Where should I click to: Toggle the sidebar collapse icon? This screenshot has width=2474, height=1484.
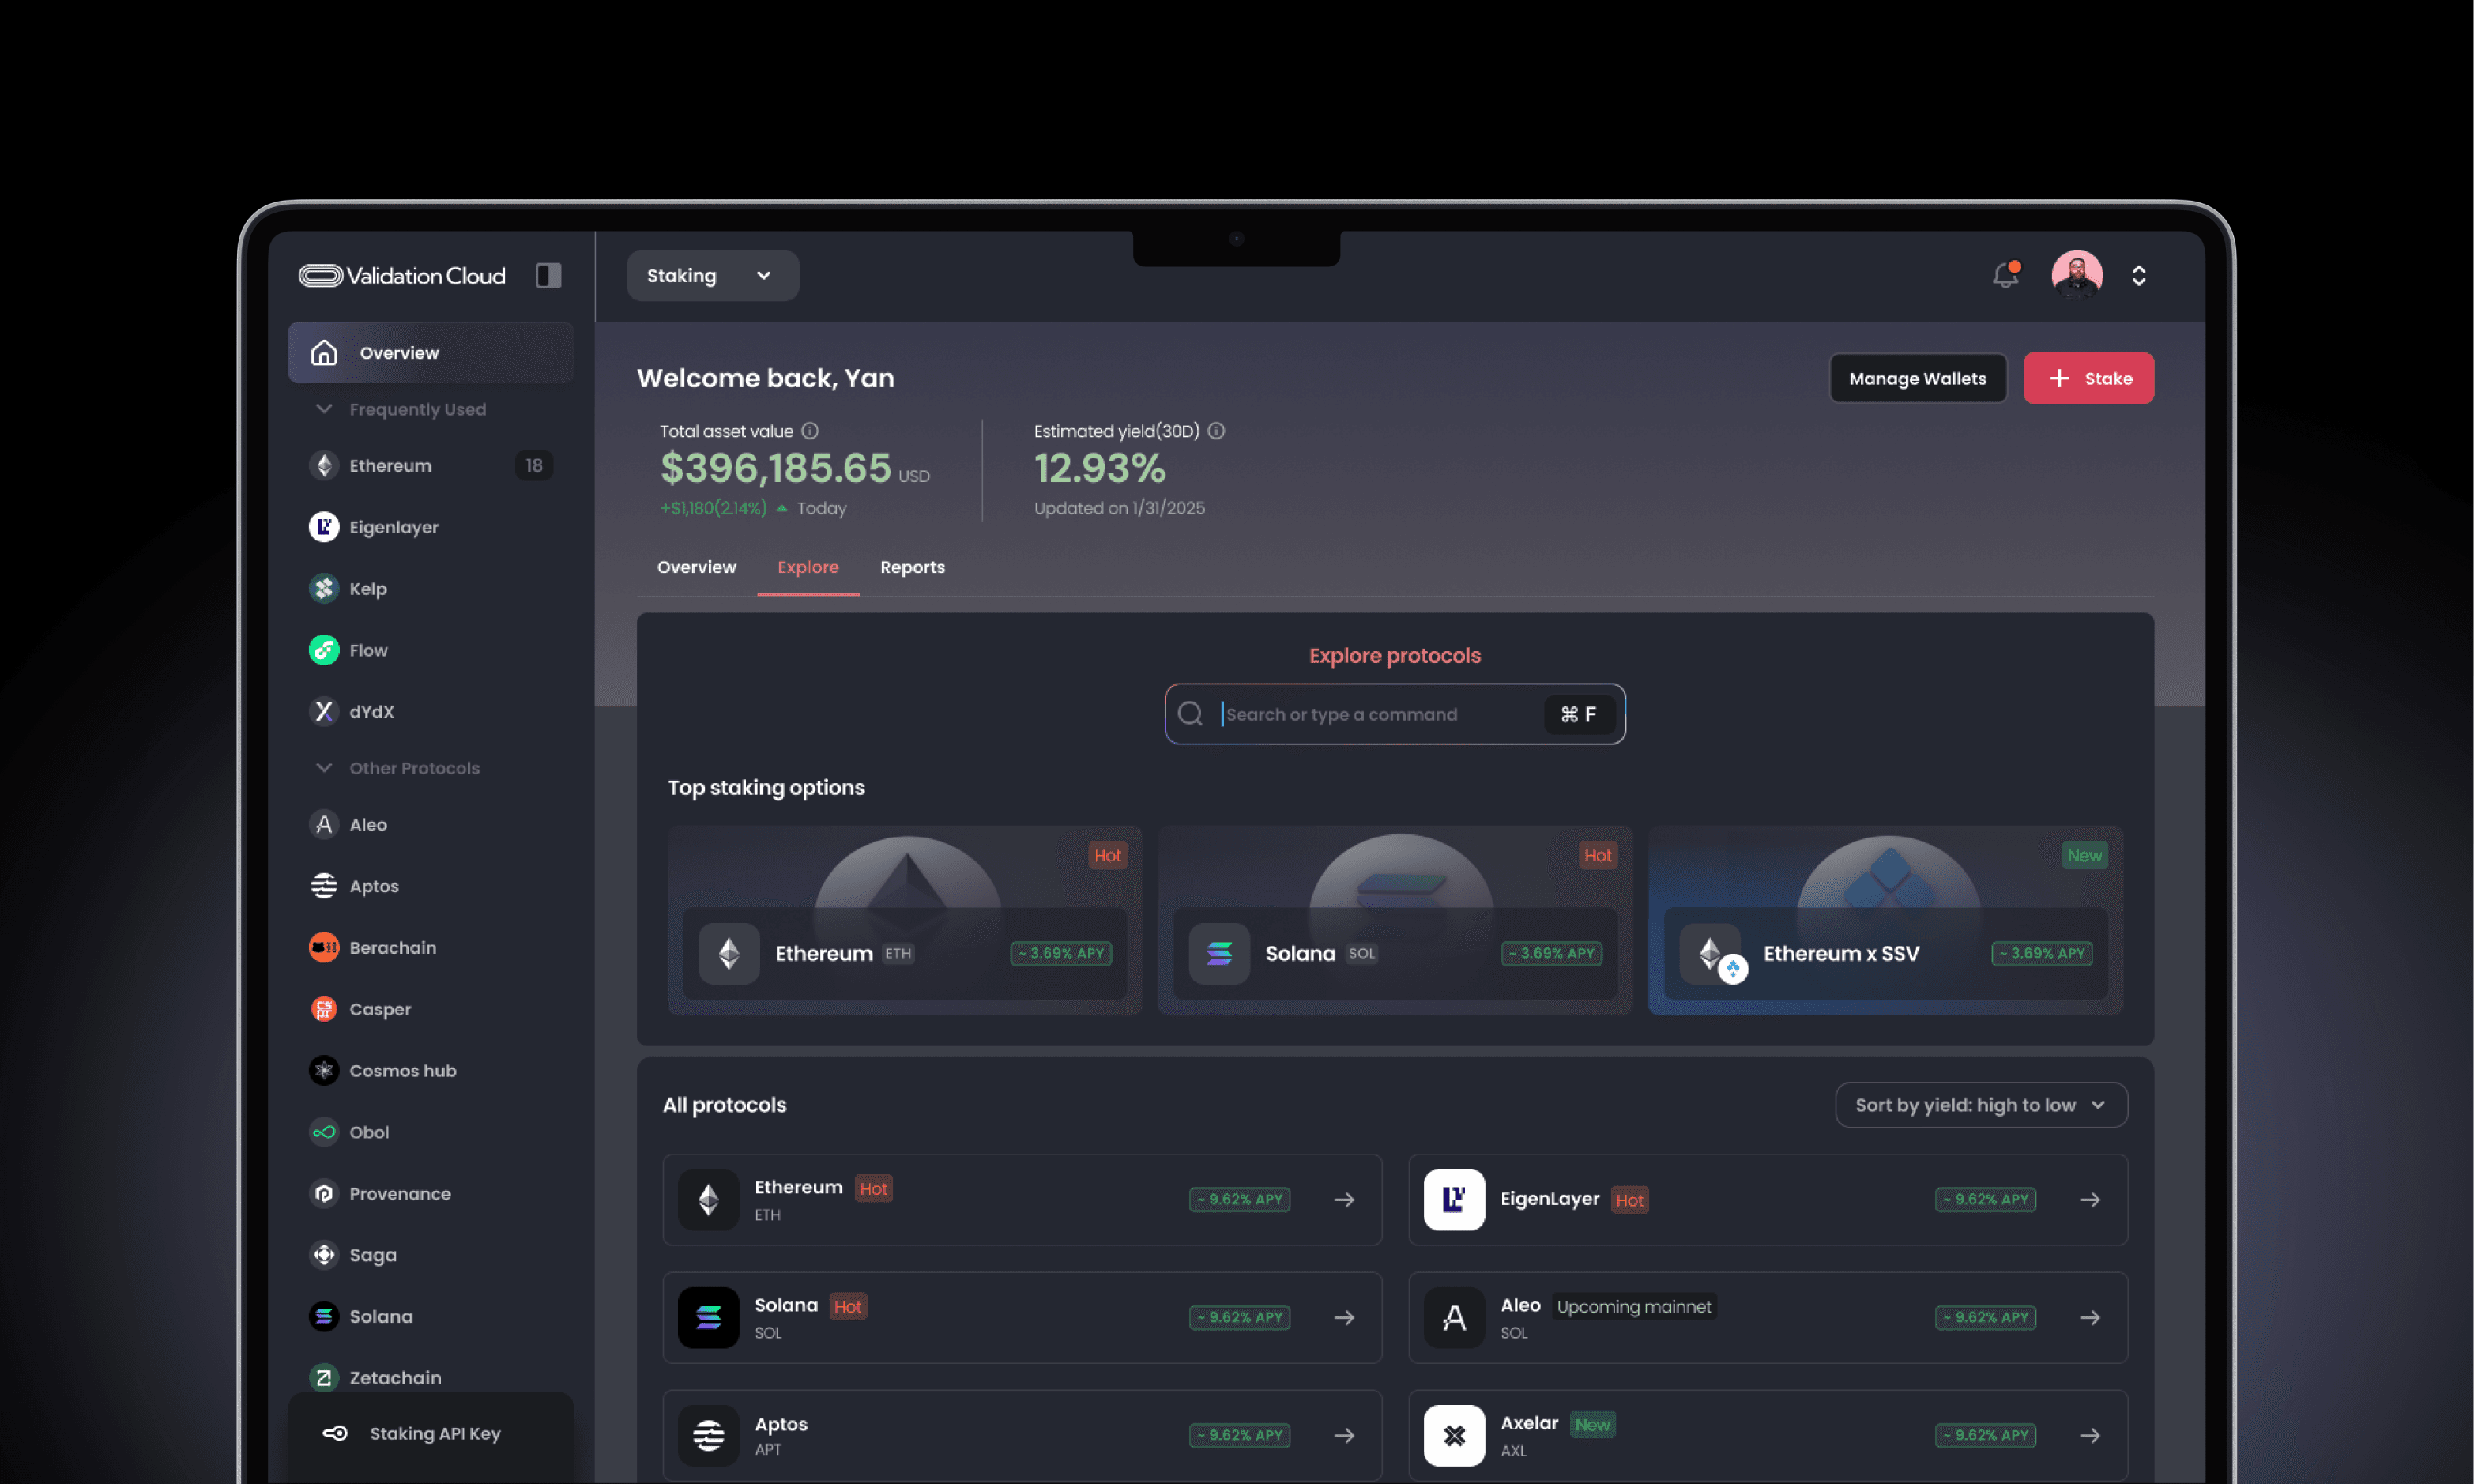[x=548, y=275]
